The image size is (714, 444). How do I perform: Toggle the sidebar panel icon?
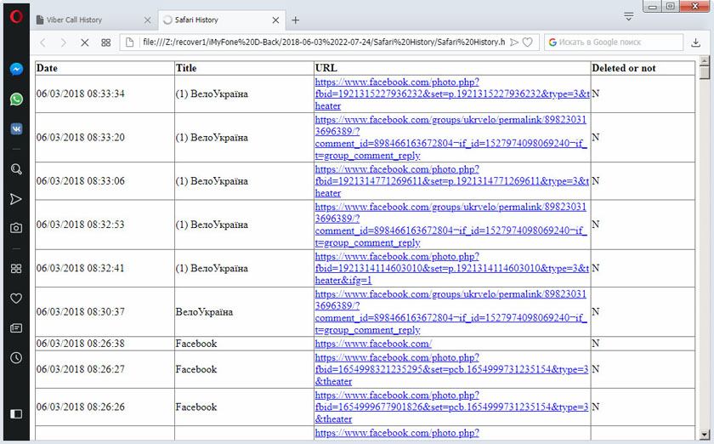click(x=16, y=413)
